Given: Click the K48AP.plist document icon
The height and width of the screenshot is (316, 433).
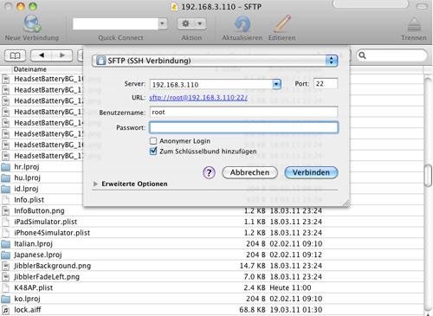Looking at the screenshot, I should pyautogui.click(x=5, y=287).
